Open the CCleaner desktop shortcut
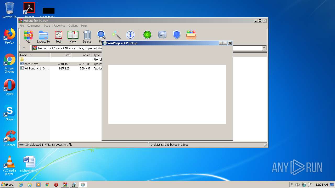 click(9, 138)
